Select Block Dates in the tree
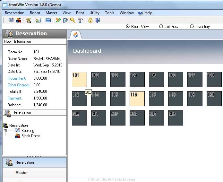 31,136
